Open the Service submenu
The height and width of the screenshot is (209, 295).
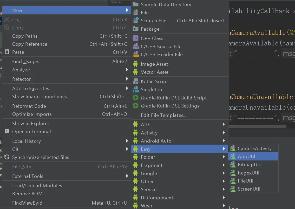180,190
